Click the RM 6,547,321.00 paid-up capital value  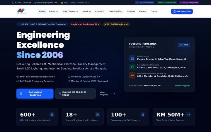tap(152, 86)
